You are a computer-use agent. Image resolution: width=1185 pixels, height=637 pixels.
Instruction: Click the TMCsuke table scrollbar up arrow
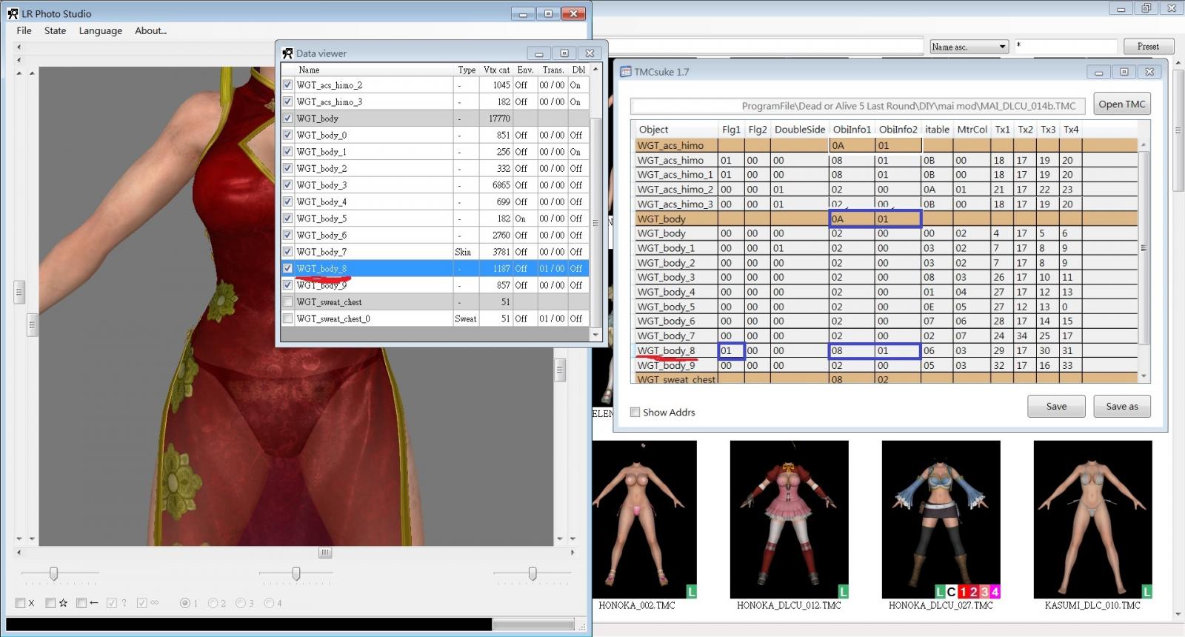click(1144, 145)
